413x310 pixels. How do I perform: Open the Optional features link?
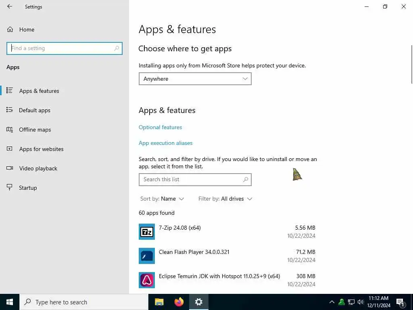[160, 127]
